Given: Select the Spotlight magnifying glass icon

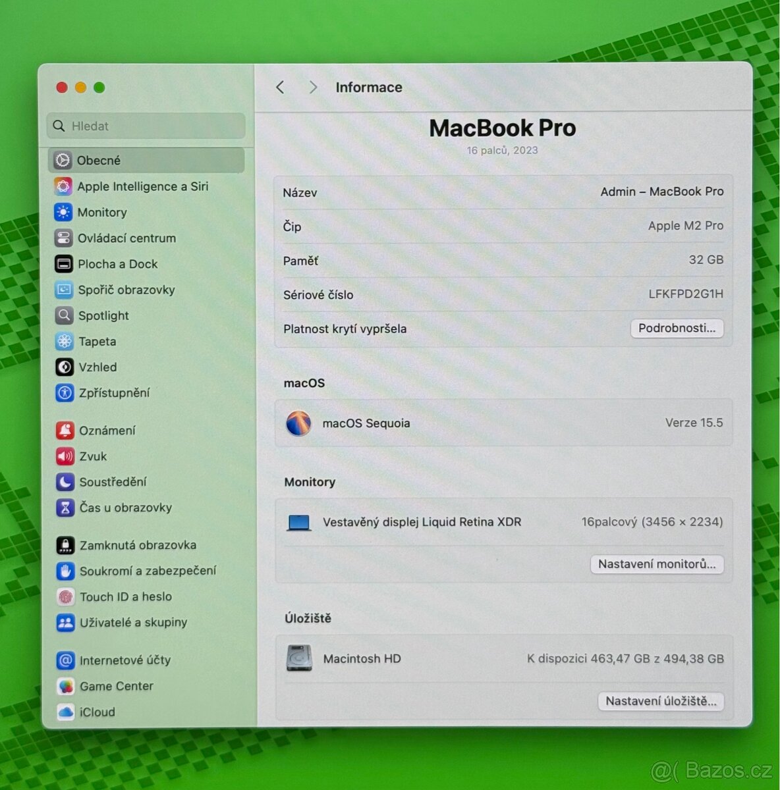Looking at the screenshot, I should [x=64, y=315].
